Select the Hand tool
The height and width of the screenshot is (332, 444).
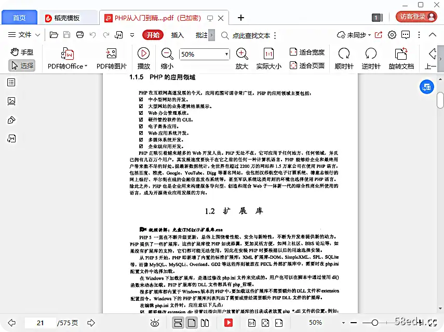[x=22, y=52]
